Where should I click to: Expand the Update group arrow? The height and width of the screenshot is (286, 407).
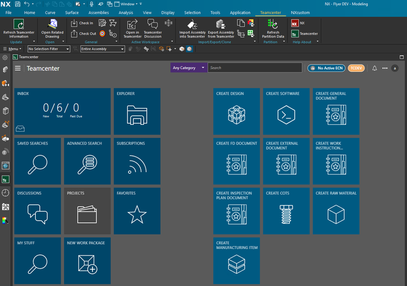(34, 41)
